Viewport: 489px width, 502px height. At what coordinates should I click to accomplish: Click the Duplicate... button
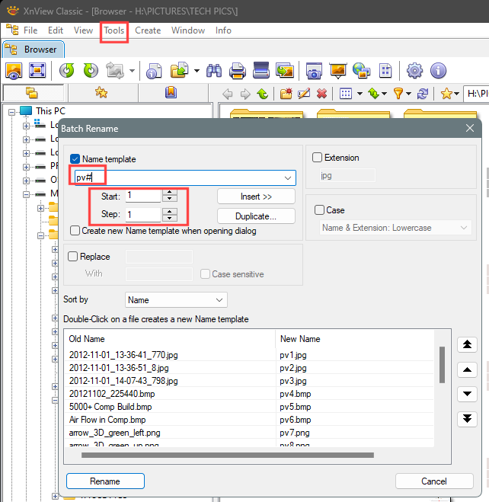256,216
